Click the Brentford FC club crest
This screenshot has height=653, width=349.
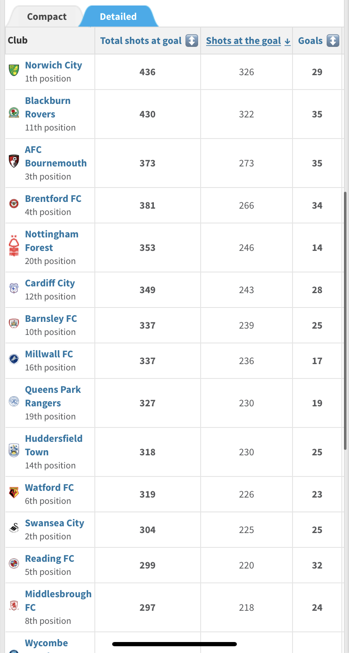[14, 204]
